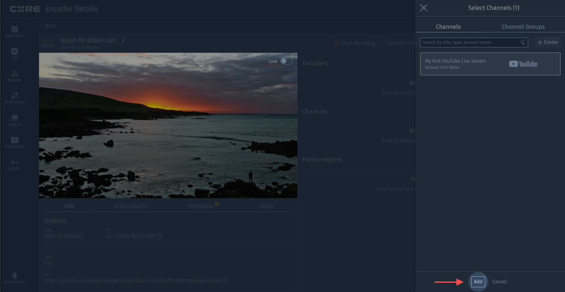Click the pencil icon to rename encoder
Image resolution: width=565 pixels, height=292 pixels.
click(x=123, y=41)
